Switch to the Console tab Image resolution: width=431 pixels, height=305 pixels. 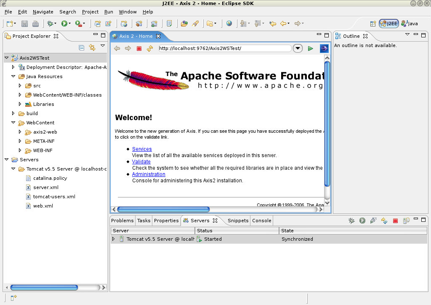262,221
